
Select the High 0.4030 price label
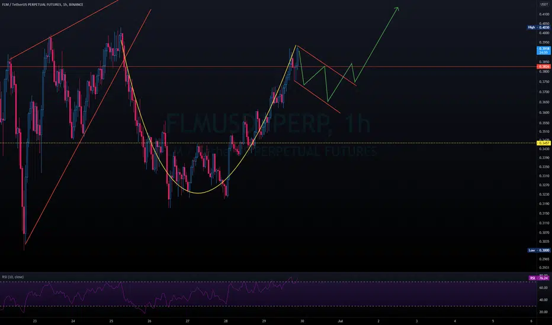coord(538,27)
